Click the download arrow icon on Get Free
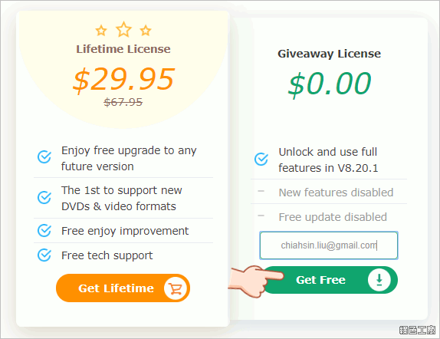Image resolution: width=440 pixels, height=339 pixels. coord(379,280)
